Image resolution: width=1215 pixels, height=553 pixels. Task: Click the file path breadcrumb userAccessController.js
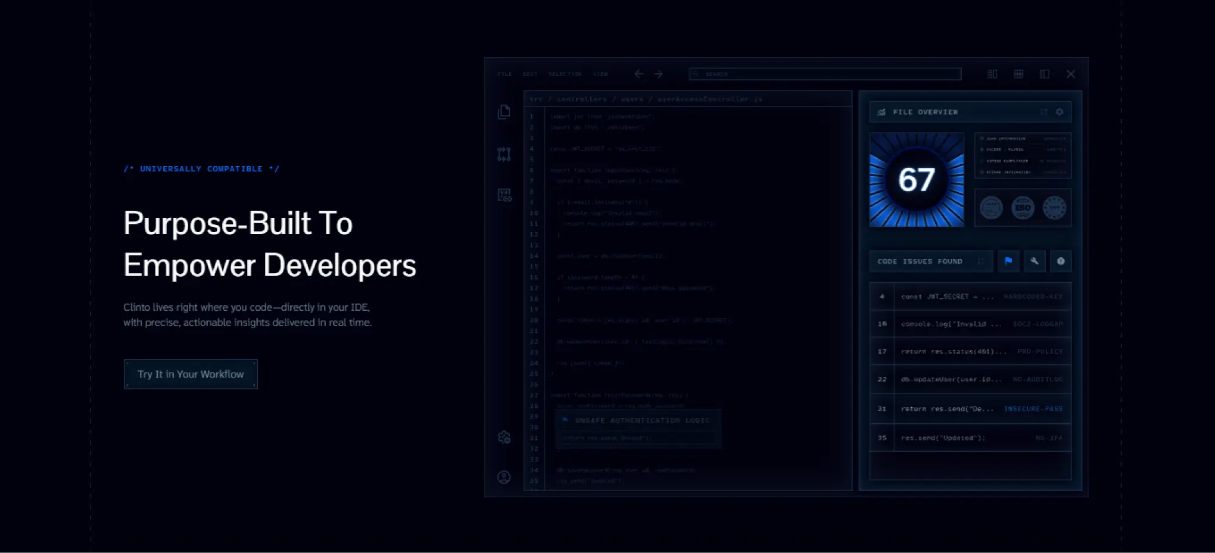[x=709, y=99]
